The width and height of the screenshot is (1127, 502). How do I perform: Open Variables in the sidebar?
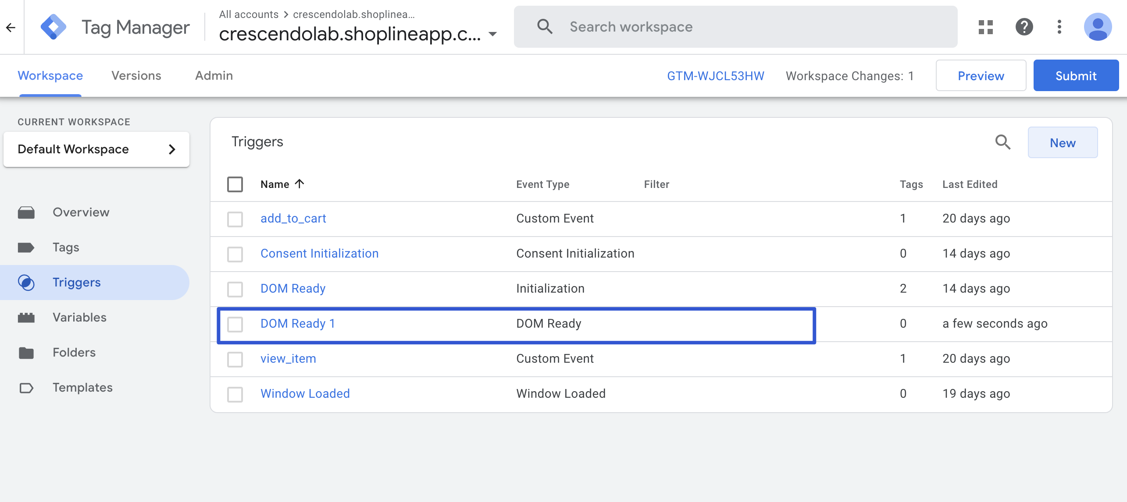[x=79, y=318]
